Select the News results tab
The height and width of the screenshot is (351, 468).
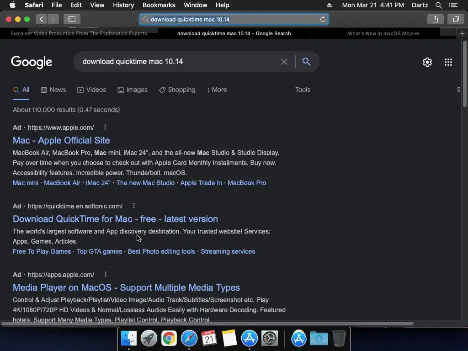(x=53, y=90)
